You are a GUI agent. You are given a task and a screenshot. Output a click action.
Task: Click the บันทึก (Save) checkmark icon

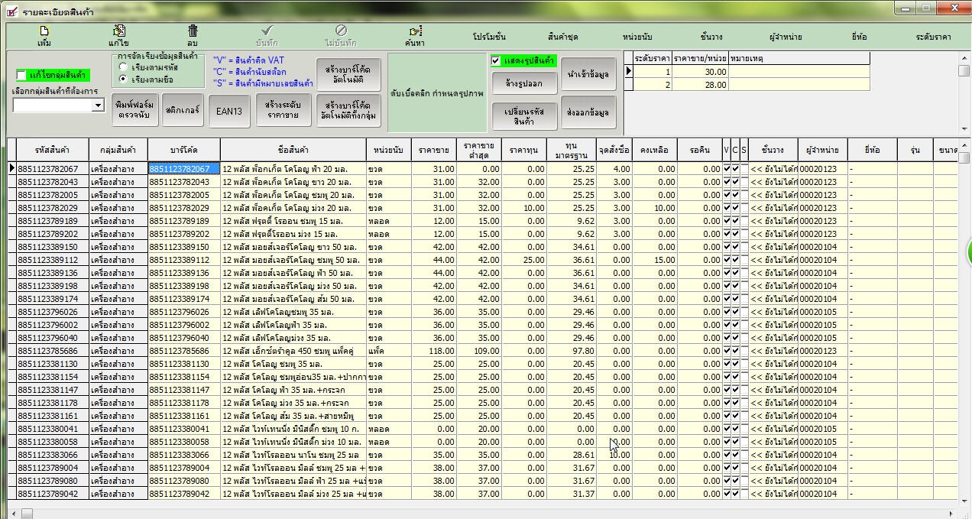click(267, 31)
